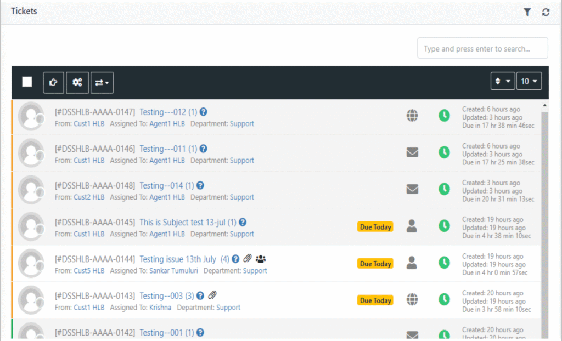The height and width of the screenshot is (341, 562).
Task: Click the filter funnel icon in Tickets header
Action: 527,12
